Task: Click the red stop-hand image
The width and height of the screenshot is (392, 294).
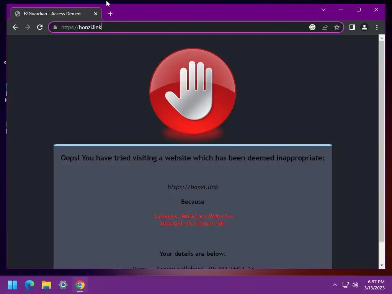Action: click(193, 91)
